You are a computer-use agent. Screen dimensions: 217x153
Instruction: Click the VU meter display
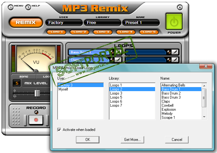click(36, 59)
